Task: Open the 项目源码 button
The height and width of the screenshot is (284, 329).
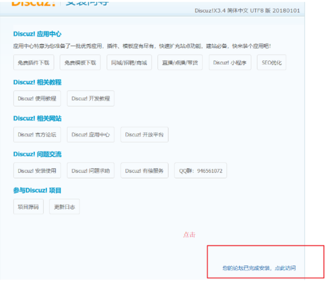Action: tap(28, 207)
